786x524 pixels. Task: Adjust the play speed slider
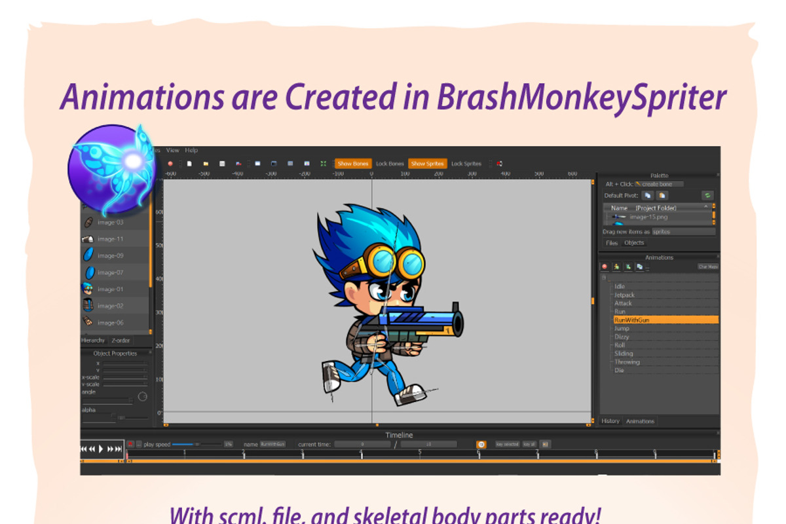[196, 443]
